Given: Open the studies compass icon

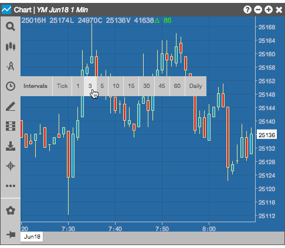Looking at the screenshot, I should click(x=11, y=66).
